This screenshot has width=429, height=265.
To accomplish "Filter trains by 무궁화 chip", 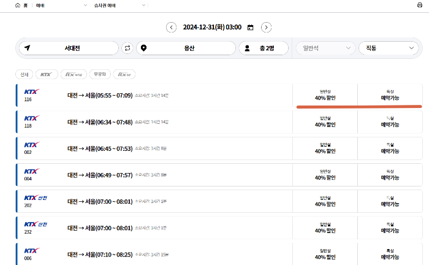I will pos(100,74).
